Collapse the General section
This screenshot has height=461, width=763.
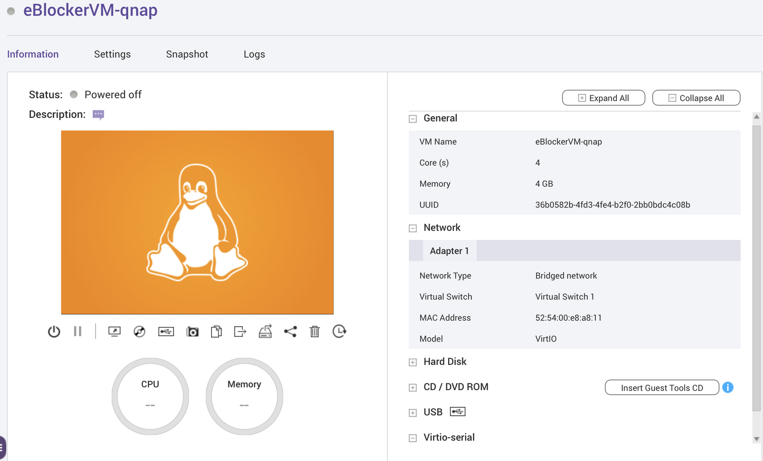pos(413,119)
